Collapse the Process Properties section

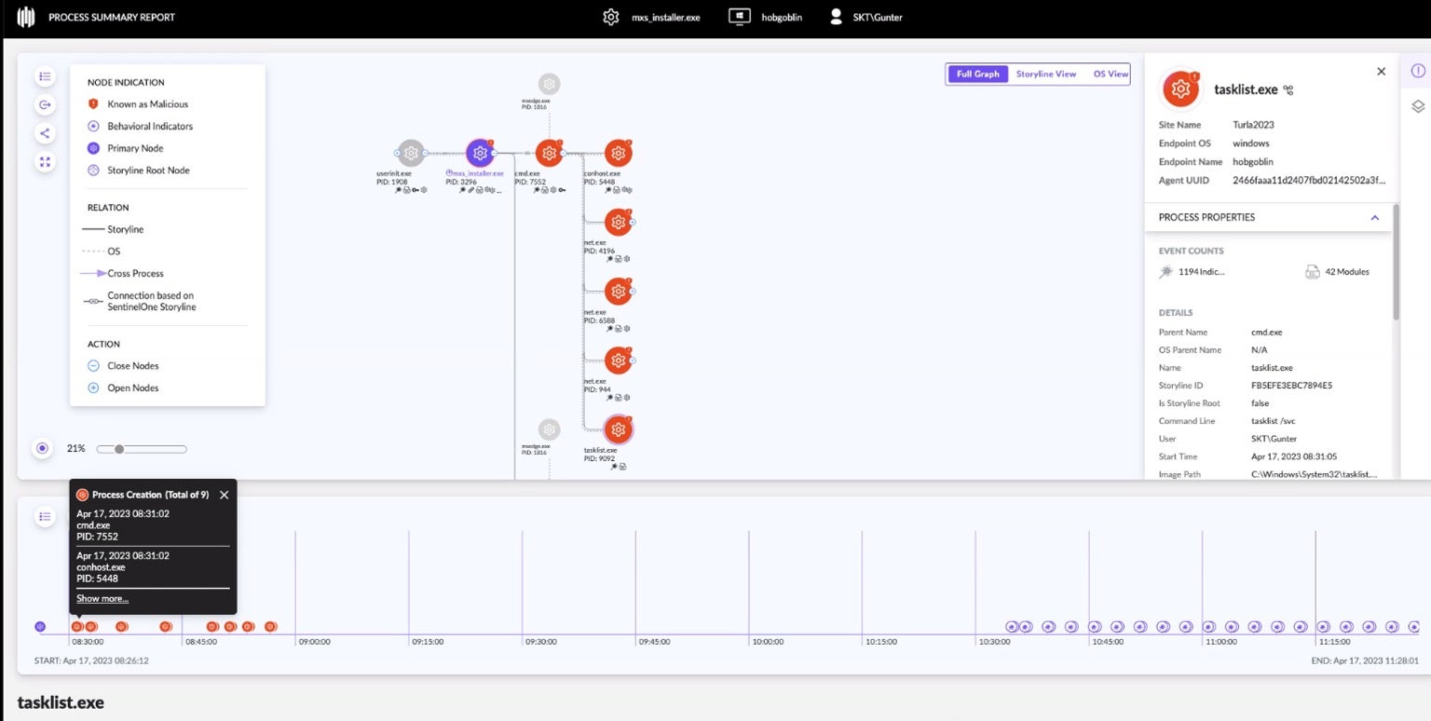1374,217
